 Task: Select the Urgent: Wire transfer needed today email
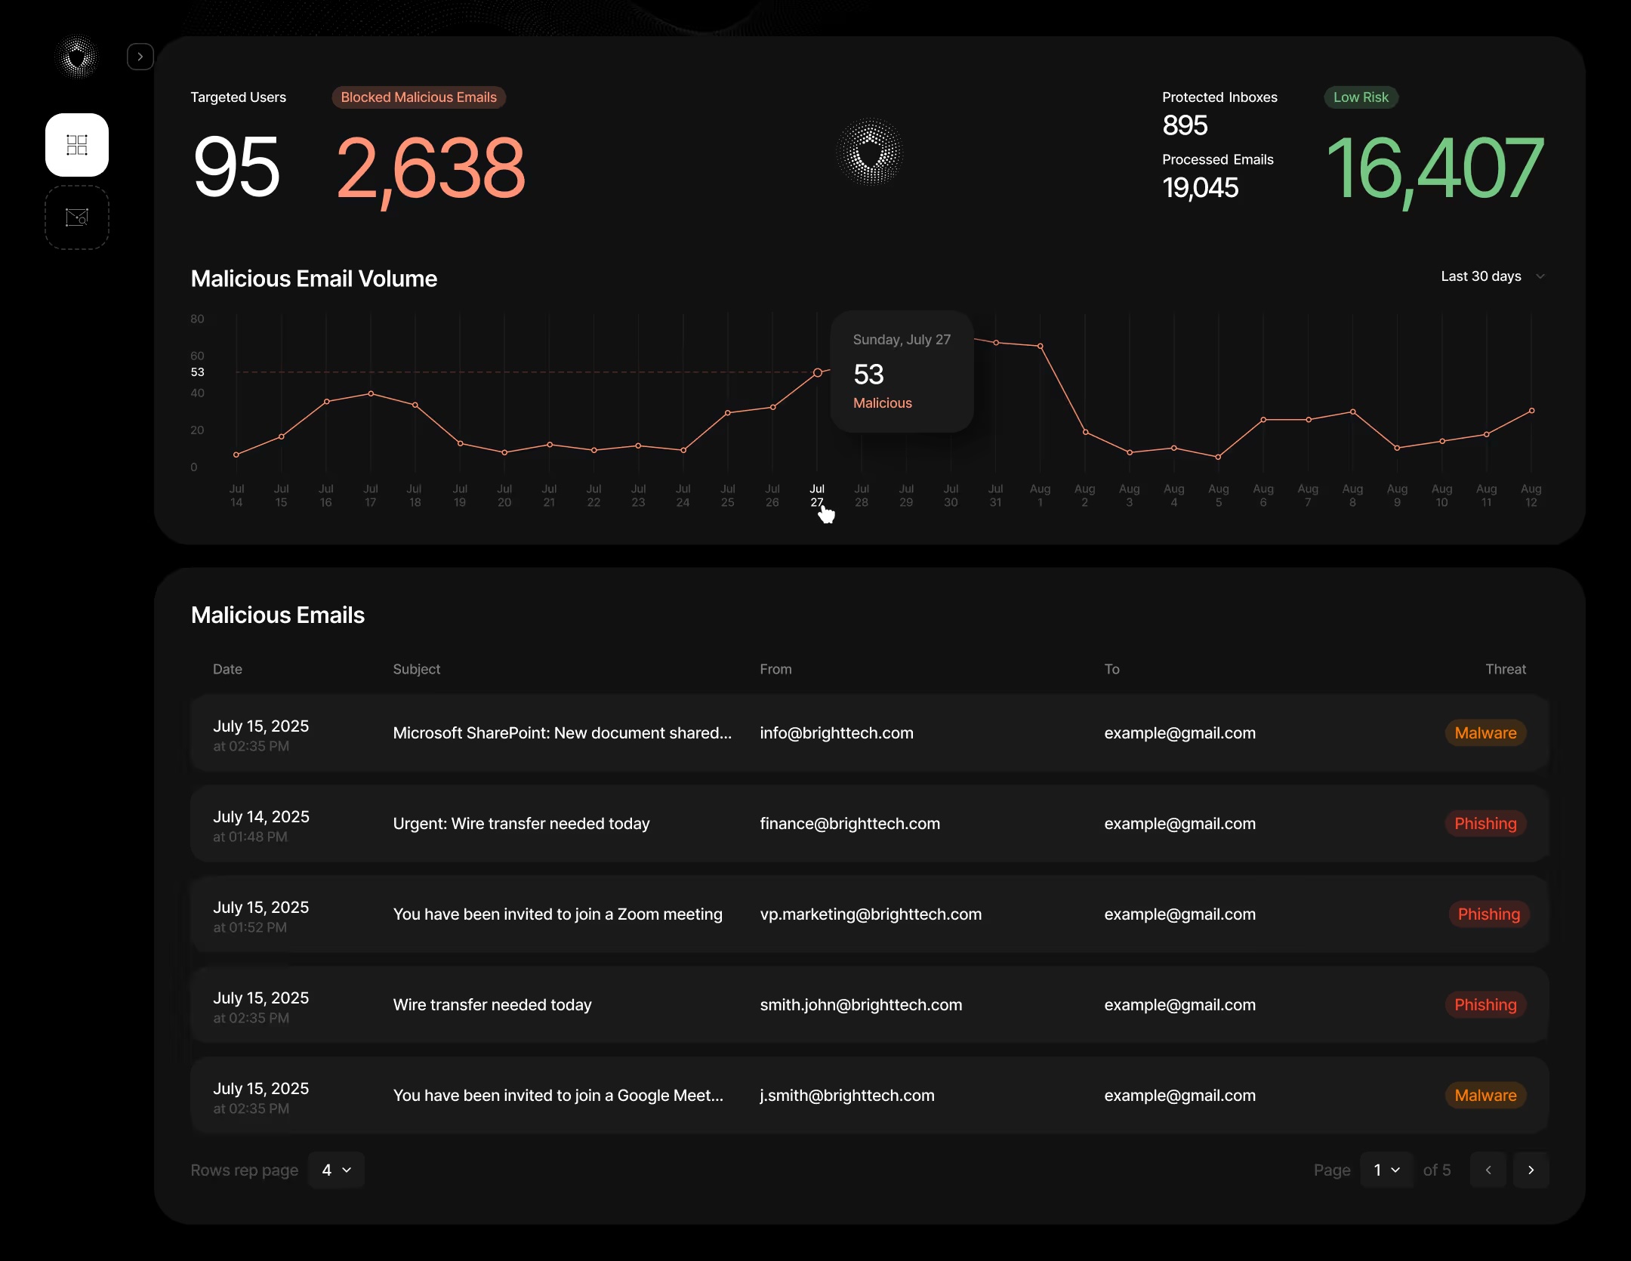521,824
